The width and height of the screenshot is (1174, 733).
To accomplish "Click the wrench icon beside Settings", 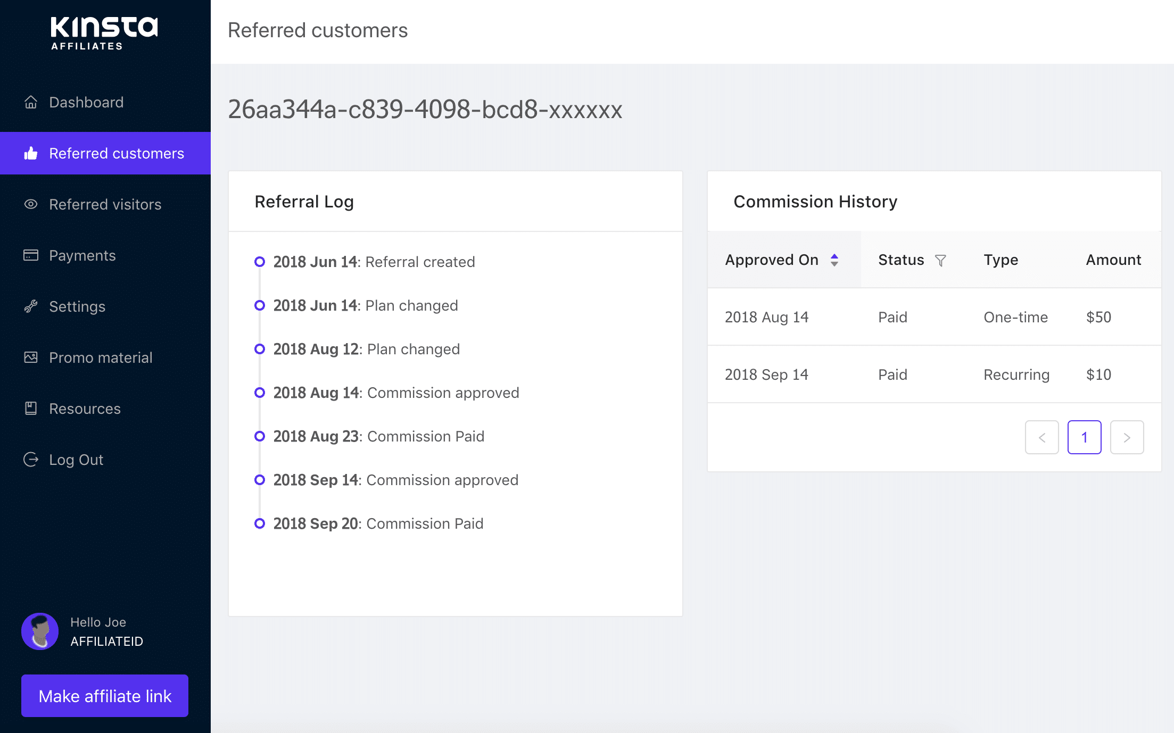I will [x=30, y=306].
